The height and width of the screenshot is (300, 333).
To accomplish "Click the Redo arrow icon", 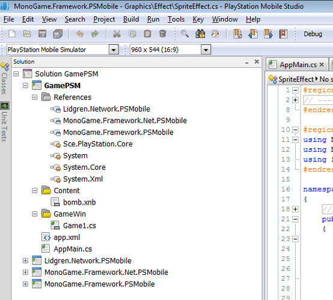I will (95, 34).
